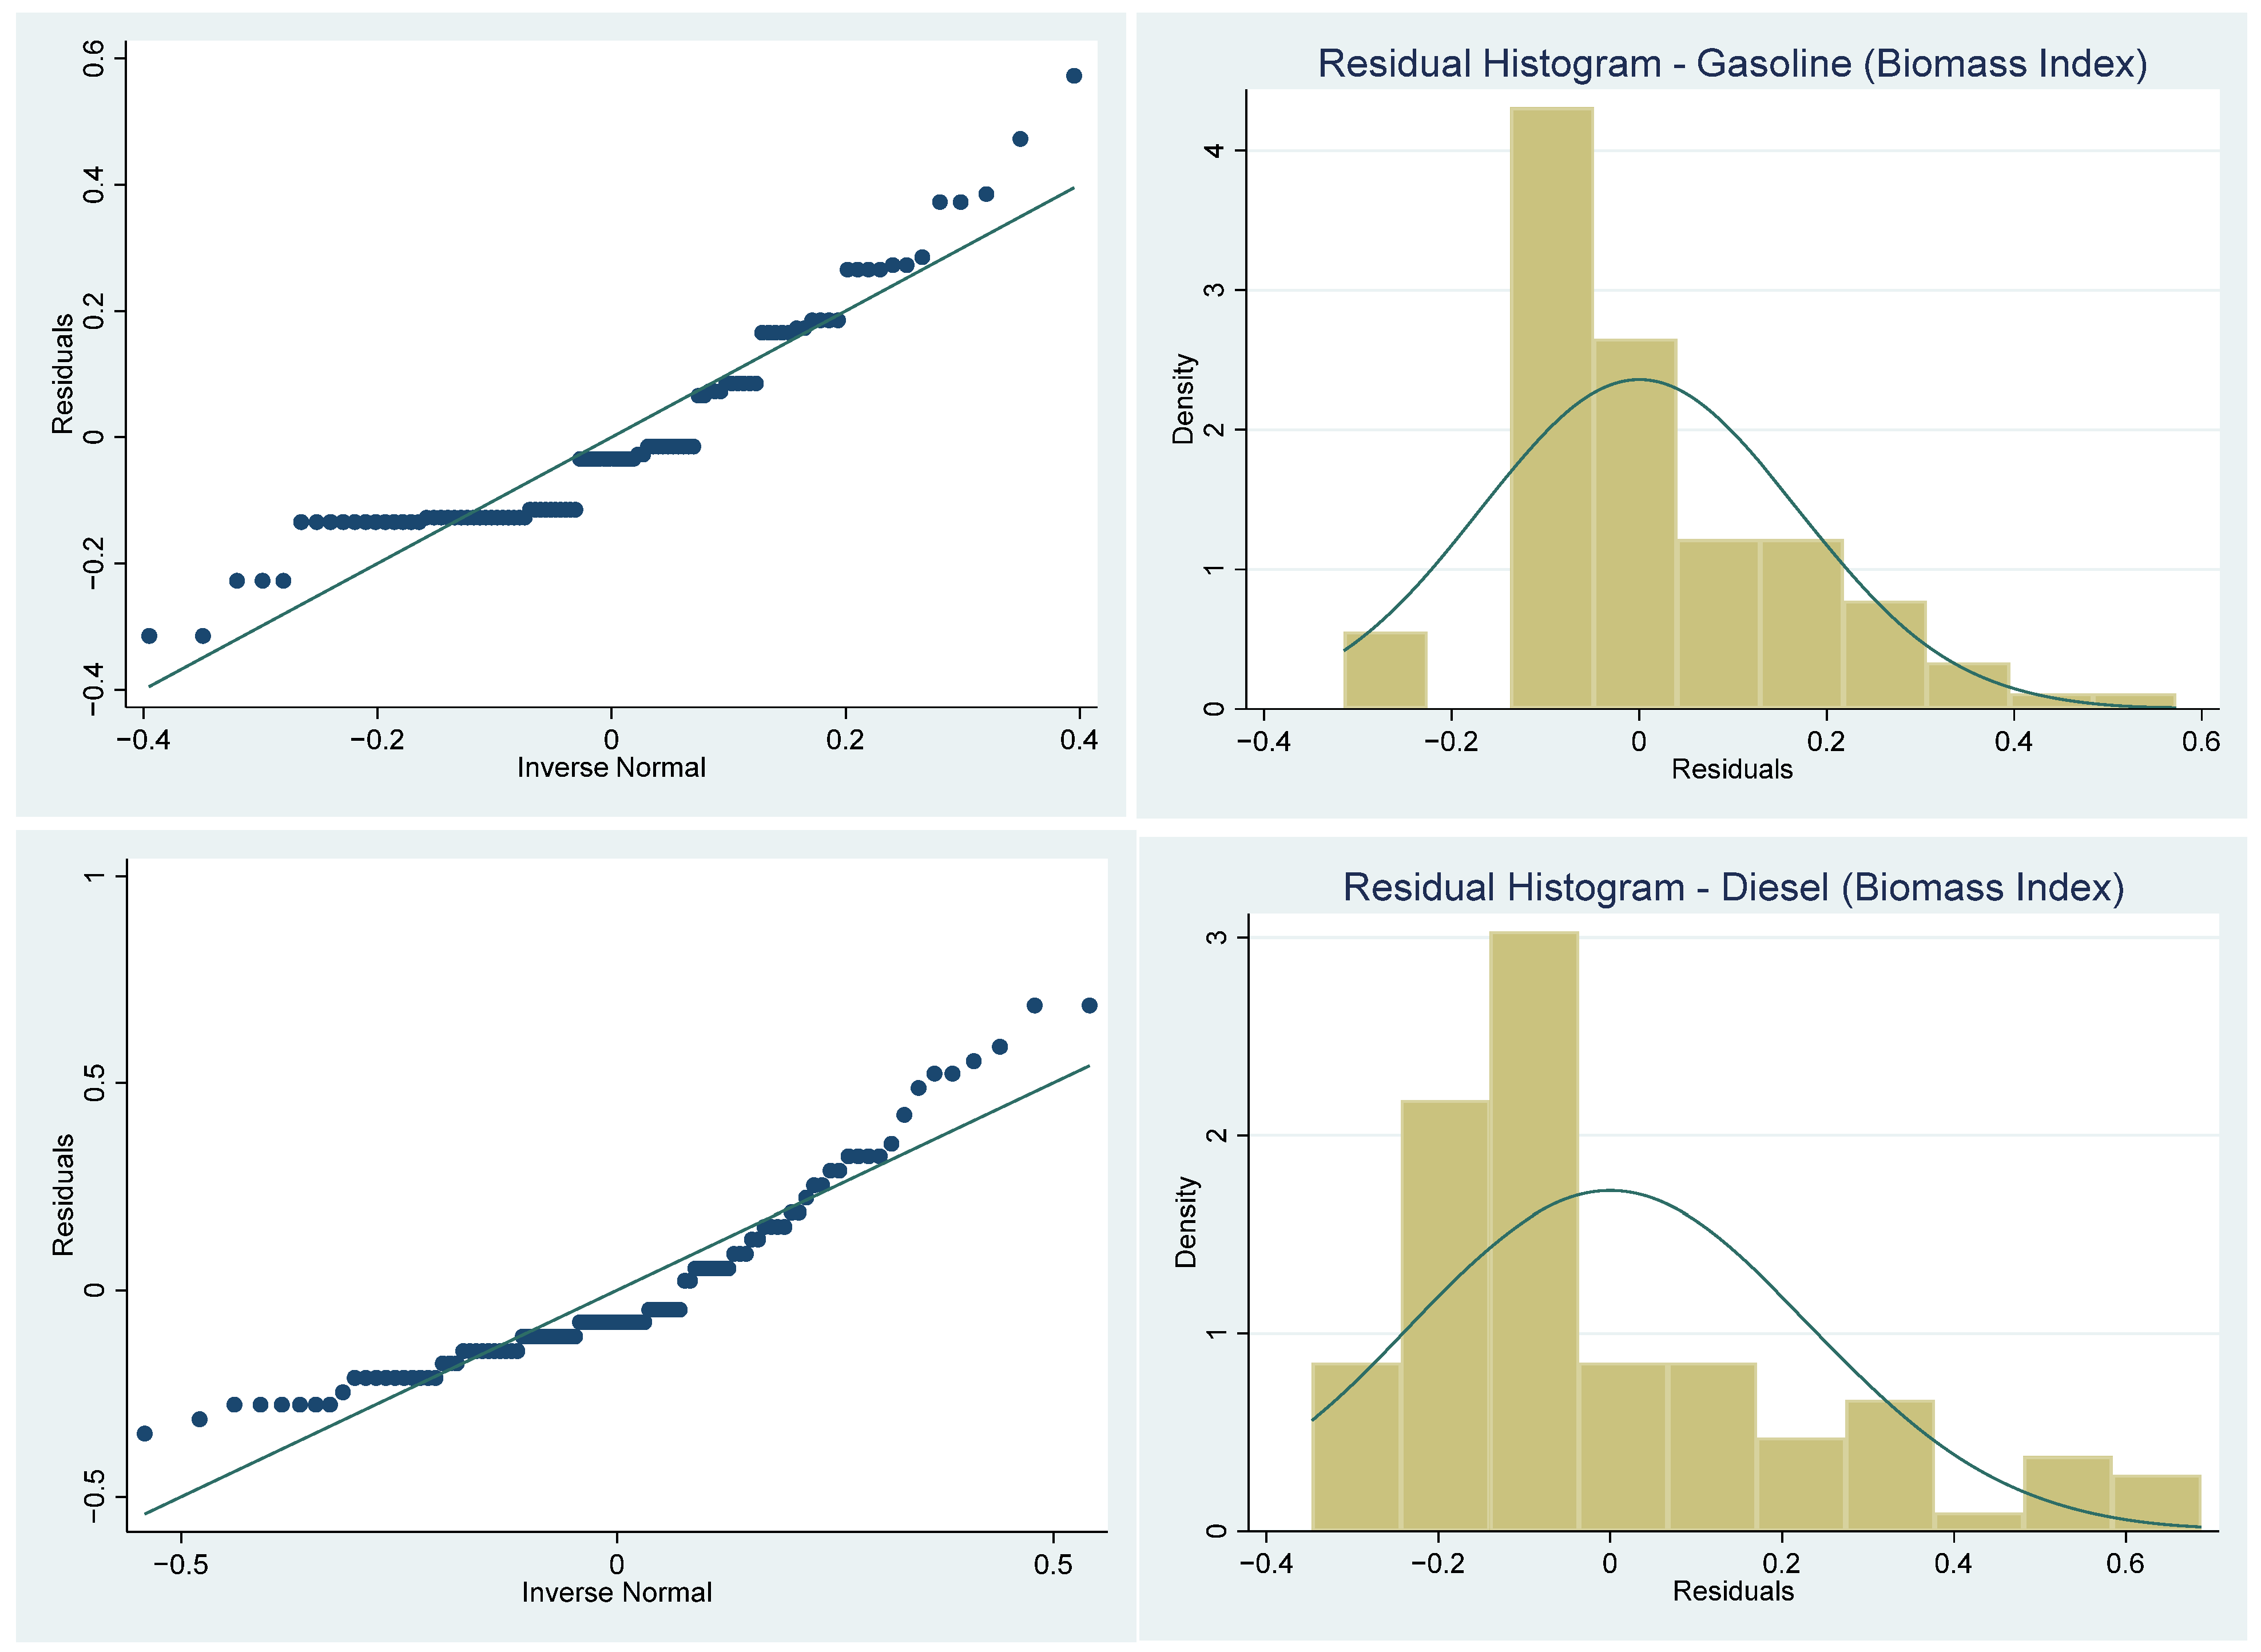The height and width of the screenshot is (1652, 2261).
Task: Click the normal curve peak in Gasoline histogram
Action: click(x=1639, y=380)
